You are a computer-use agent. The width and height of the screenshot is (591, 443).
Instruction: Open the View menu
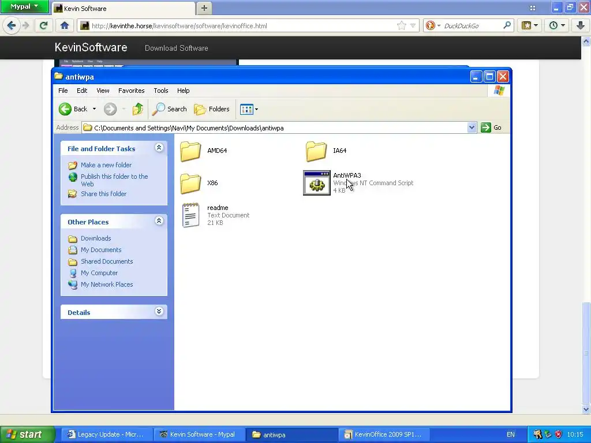coord(103,91)
